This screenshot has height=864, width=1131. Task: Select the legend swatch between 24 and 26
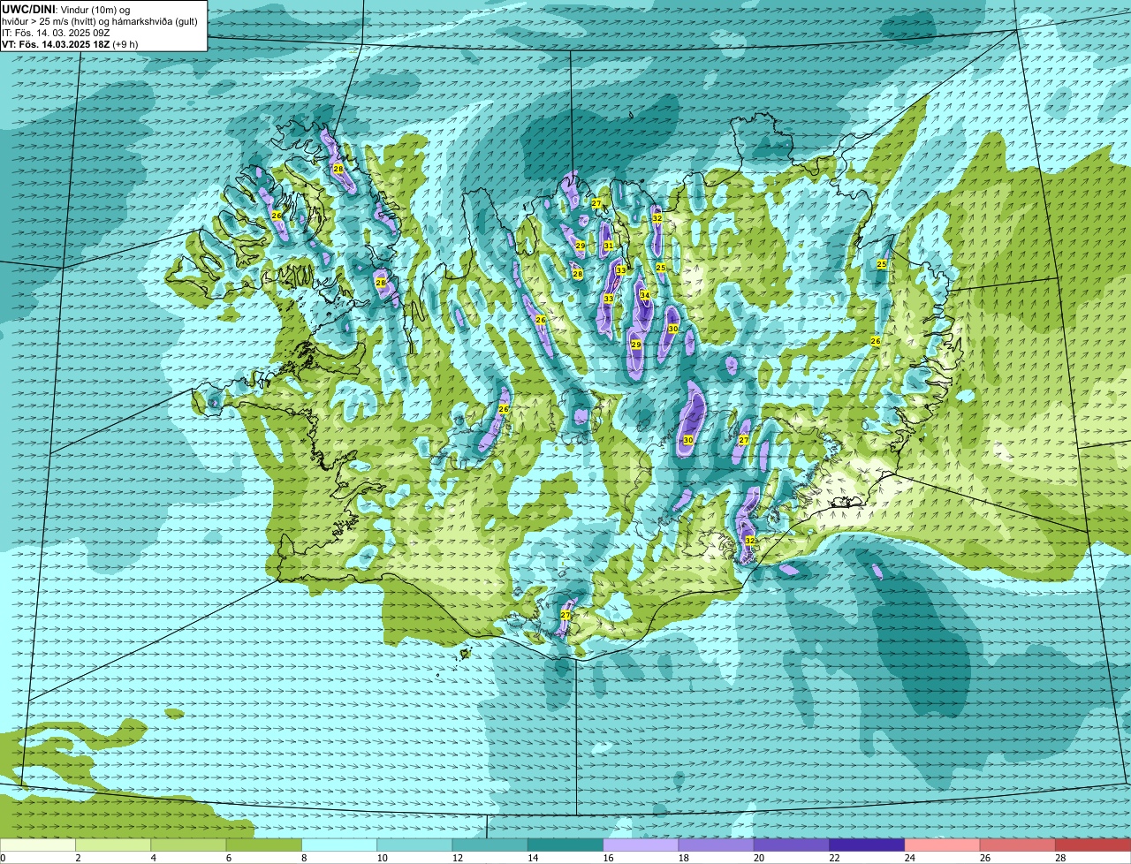pos(943,845)
